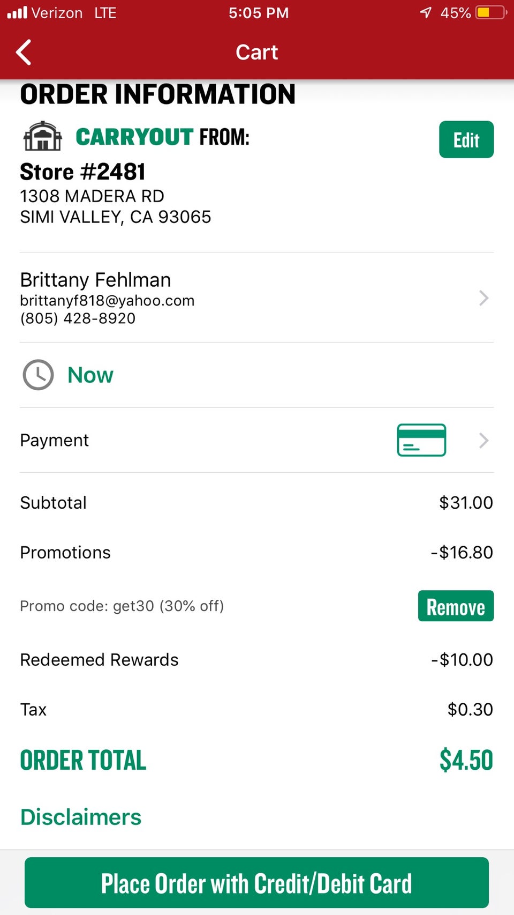Place Order with Credit/Debit Card
The width and height of the screenshot is (514, 915).
tap(256, 883)
